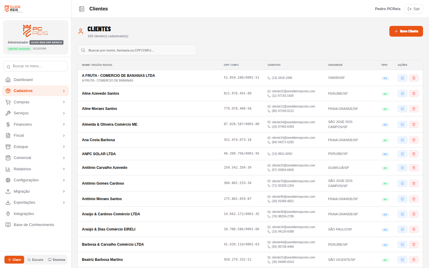The image size is (429, 268).
Task: Edit Antônio Moraes Santos client
Action: [402, 199]
